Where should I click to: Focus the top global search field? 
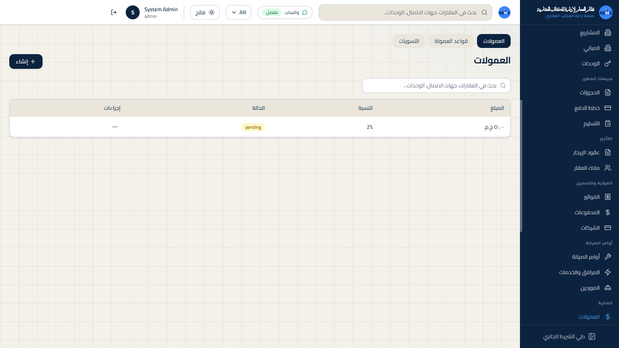point(405,12)
